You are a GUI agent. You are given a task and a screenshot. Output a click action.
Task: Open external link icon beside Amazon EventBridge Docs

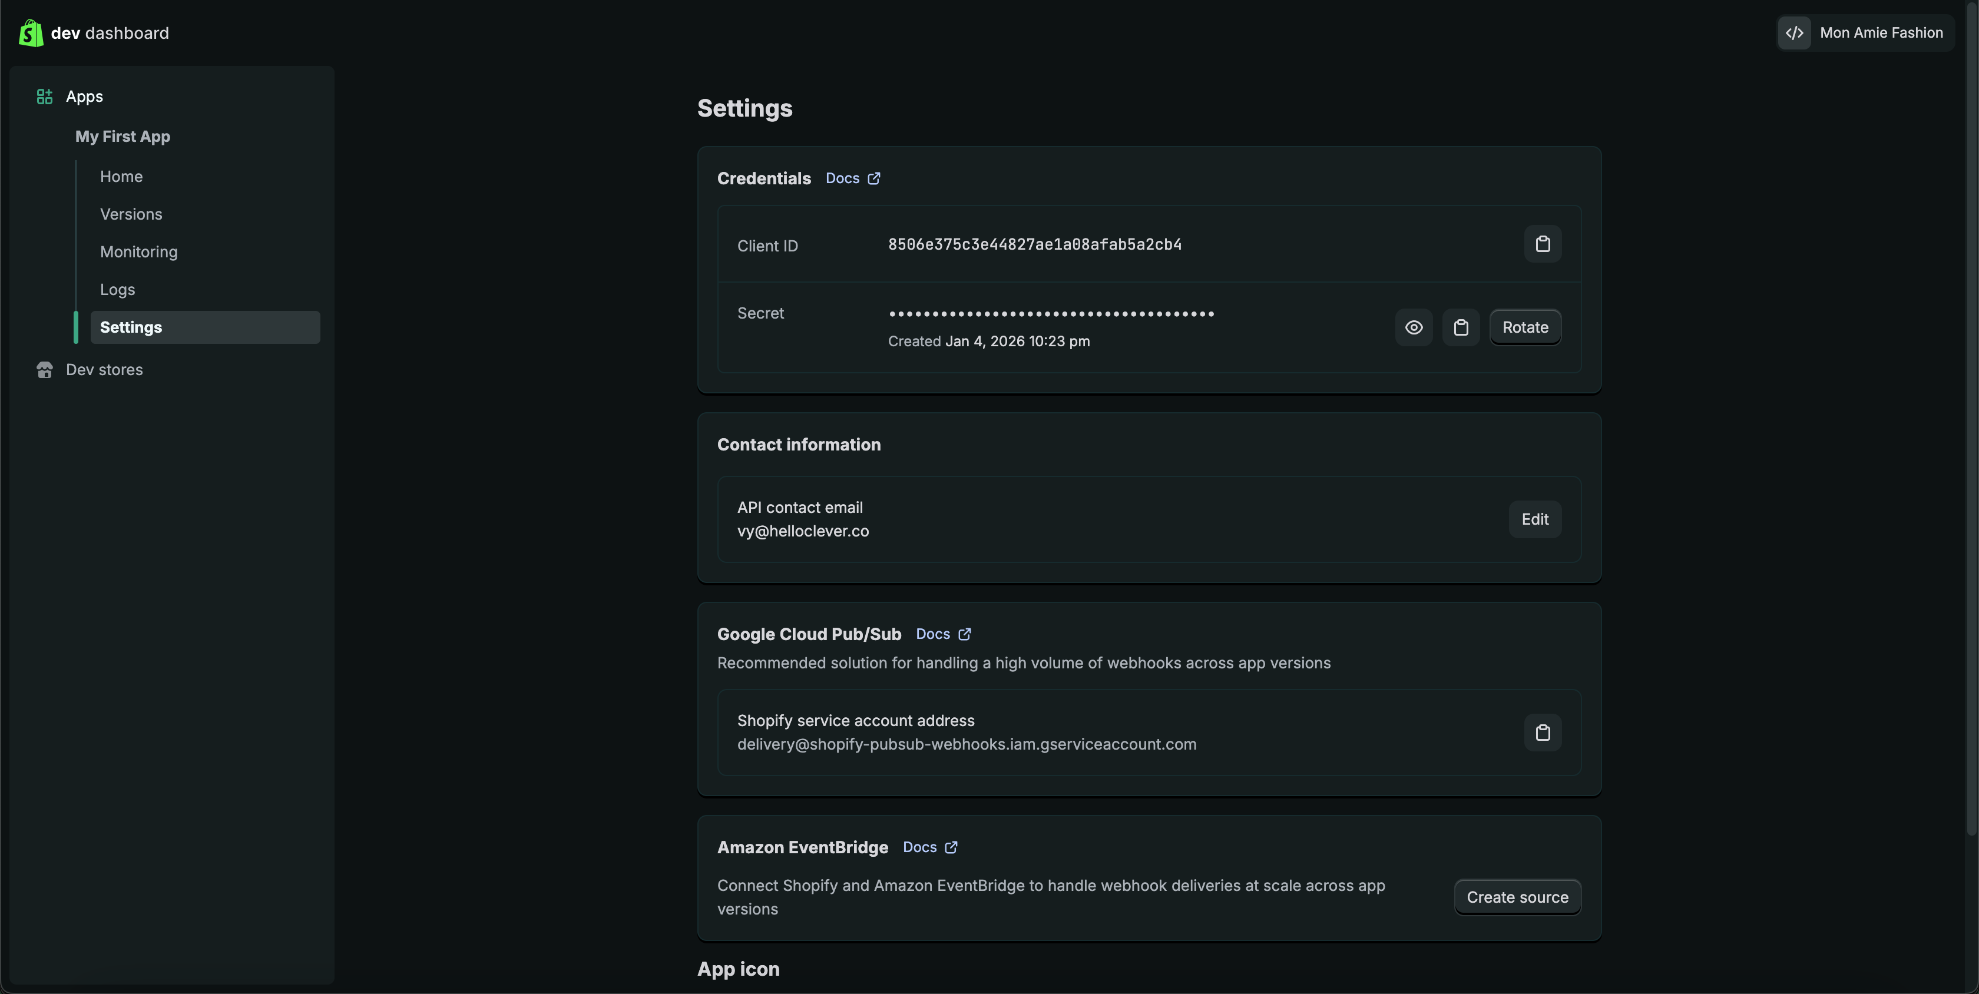(951, 847)
